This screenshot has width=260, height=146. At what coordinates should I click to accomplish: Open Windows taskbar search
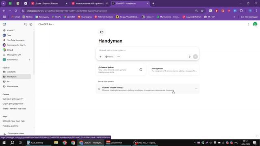(12, 143)
